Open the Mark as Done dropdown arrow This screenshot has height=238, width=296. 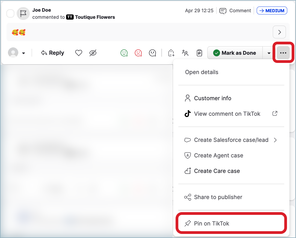(x=269, y=53)
